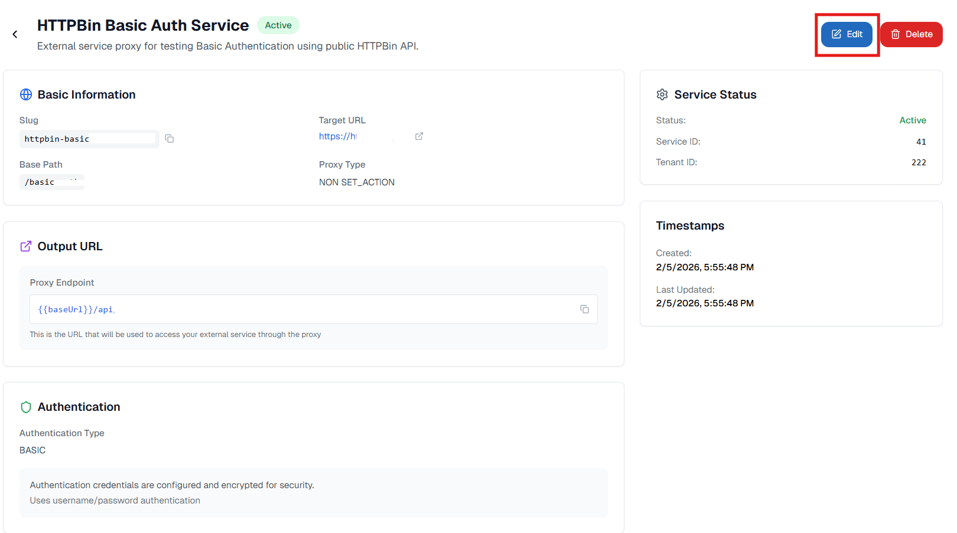Click the Active status badge
This screenshot has width=957, height=533.
[278, 25]
